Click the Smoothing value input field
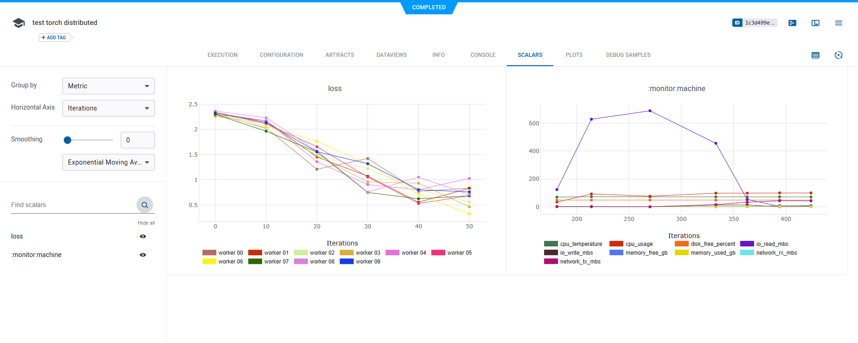Viewport: 858px width, 343px height. [138, 140]
